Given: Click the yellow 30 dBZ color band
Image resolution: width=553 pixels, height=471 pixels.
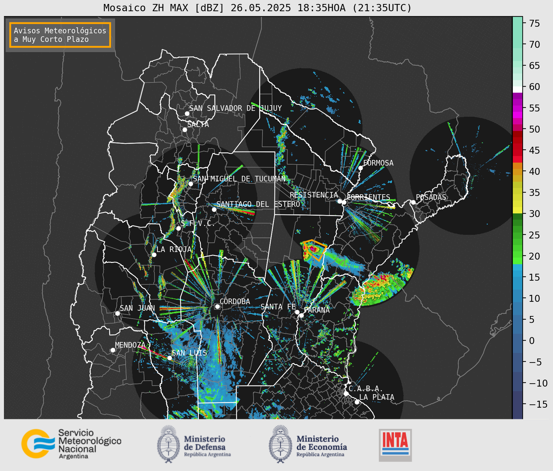Looking at the screenshot, I should (517, 210).
